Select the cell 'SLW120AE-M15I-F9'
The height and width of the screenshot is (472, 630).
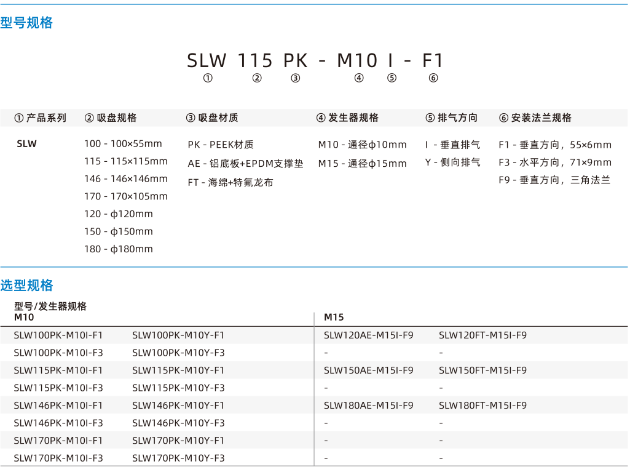[x=368, y=335]
